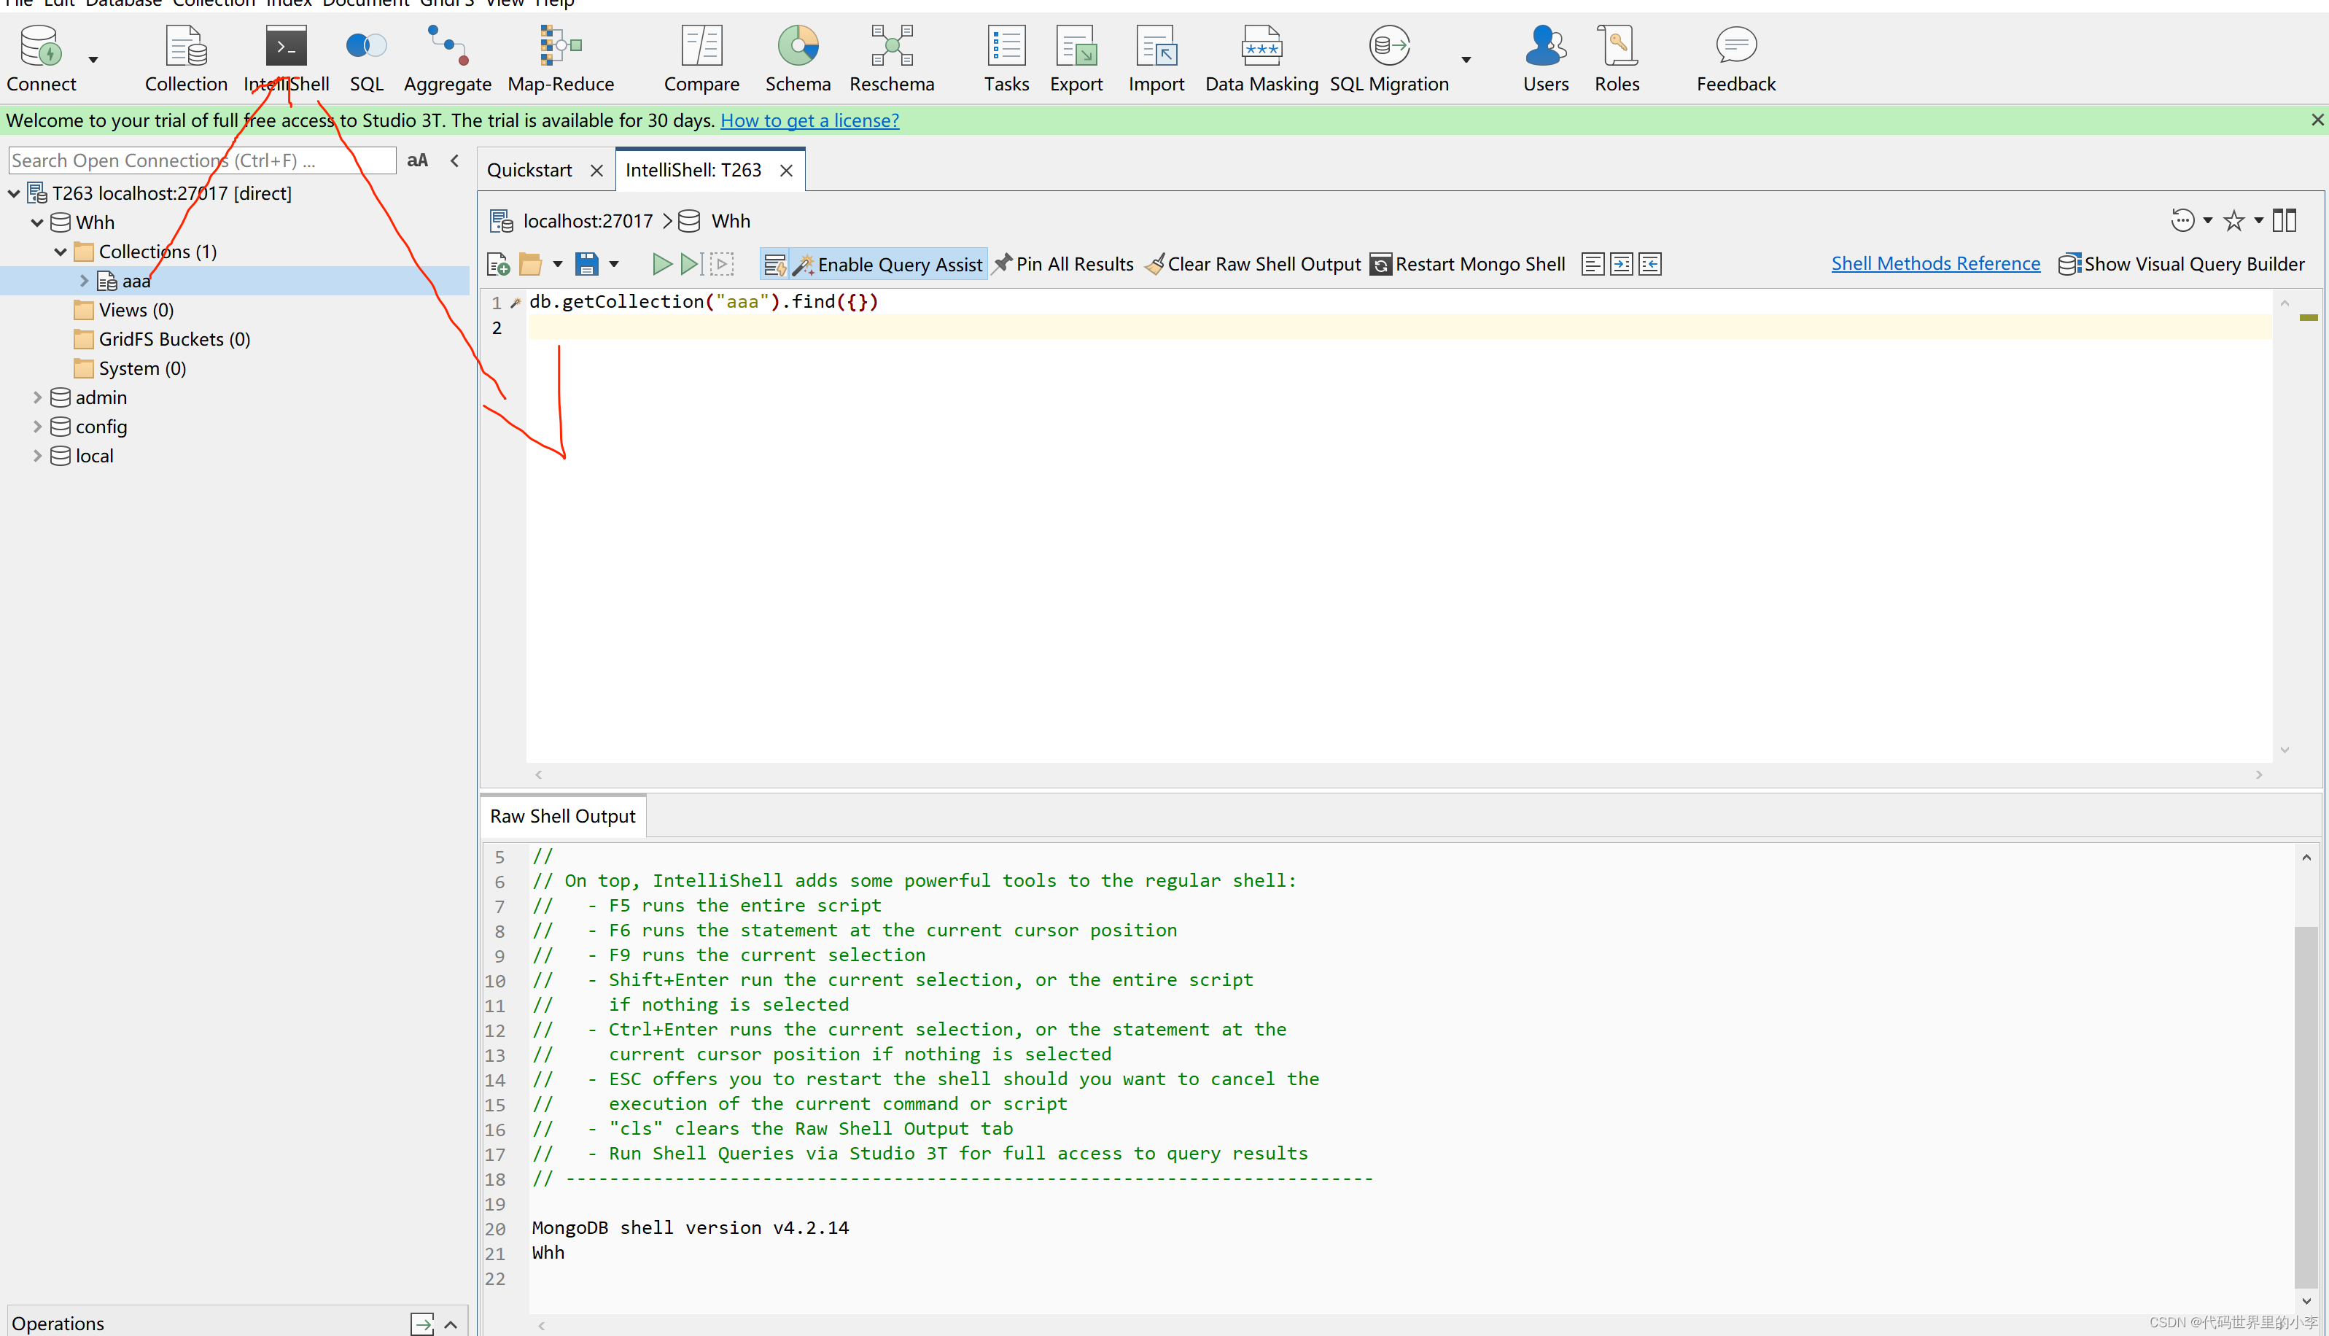Open SQL Migration tool
Screen dimensions: 2329x1336
click(x=1389, y=59)
